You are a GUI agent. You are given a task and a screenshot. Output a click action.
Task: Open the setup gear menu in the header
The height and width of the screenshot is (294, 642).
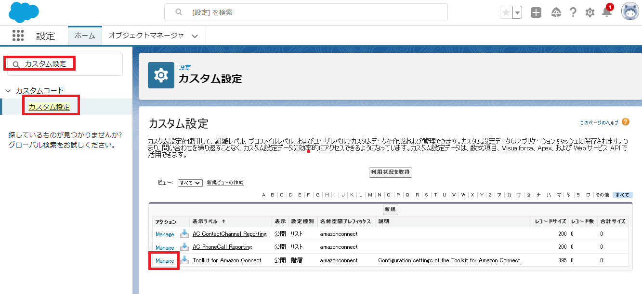pos(590,12)
